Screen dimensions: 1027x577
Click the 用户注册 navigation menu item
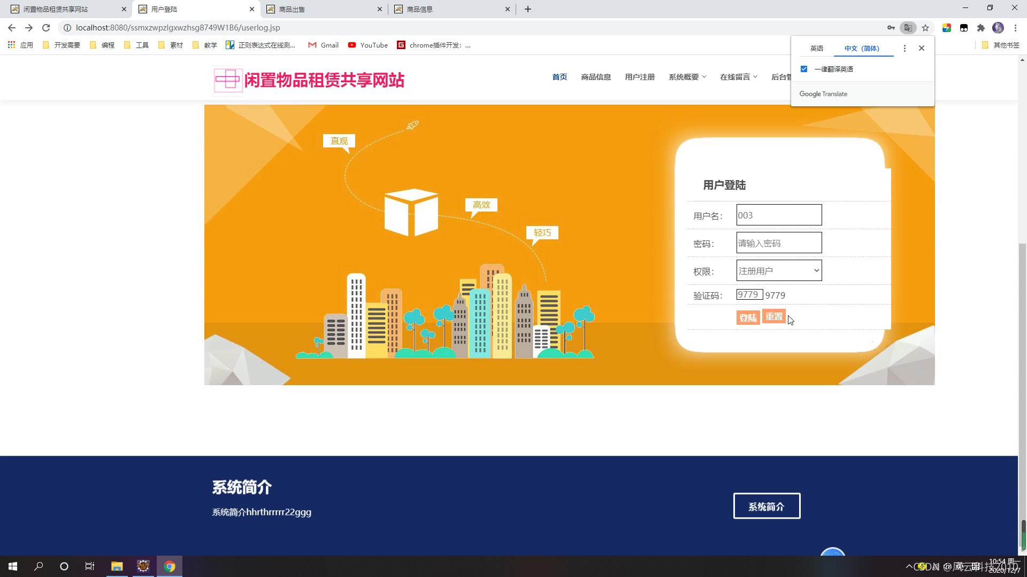640,77
